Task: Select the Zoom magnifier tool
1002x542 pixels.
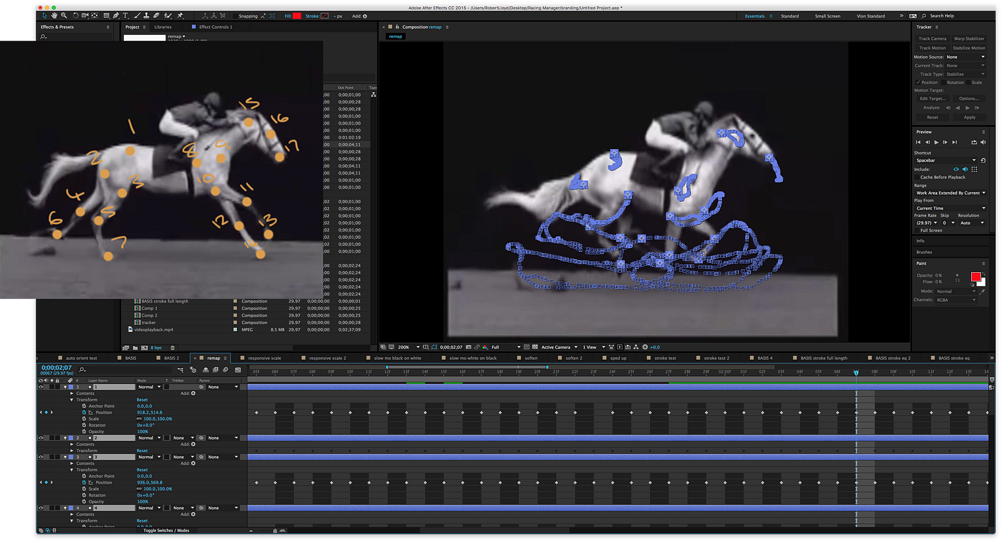Action: coord(64,16)
